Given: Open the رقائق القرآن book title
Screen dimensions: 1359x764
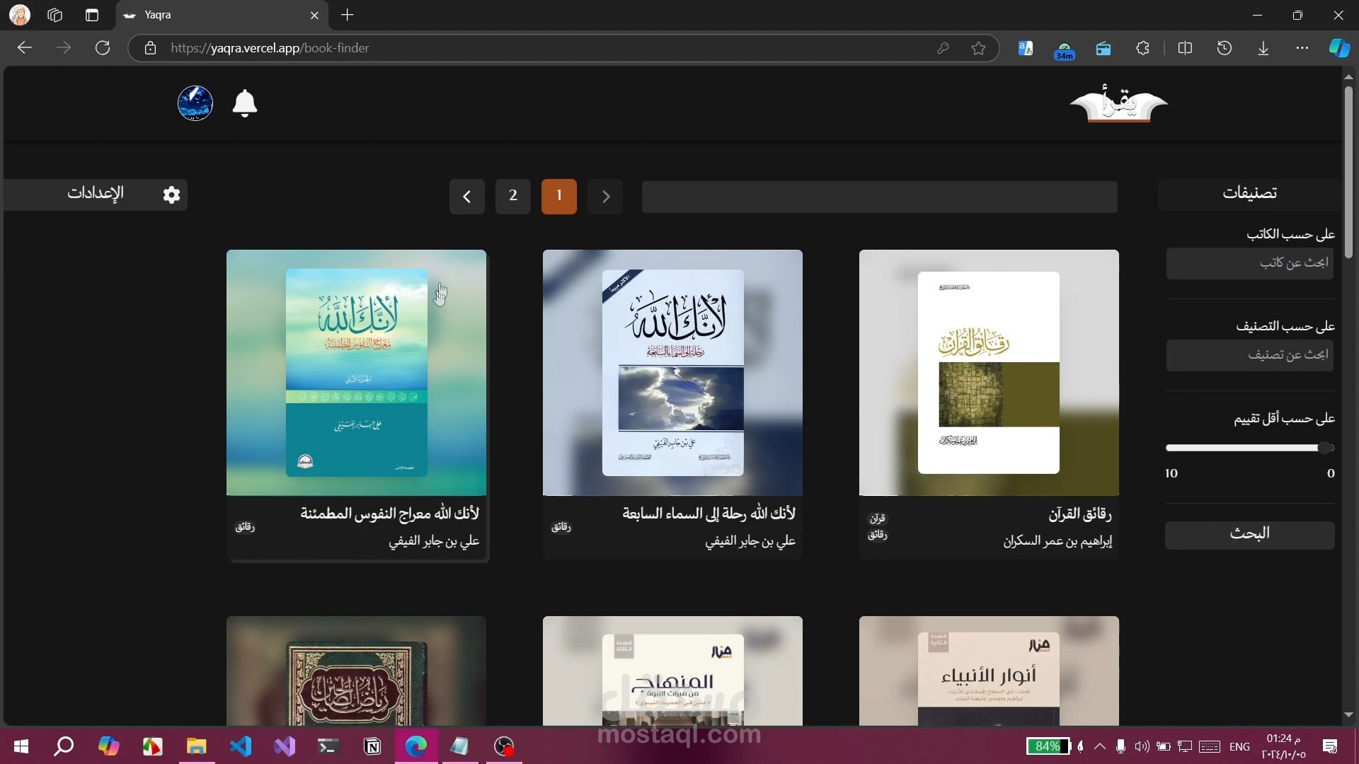Looking at the screenshot, I should click(1079, 514).
